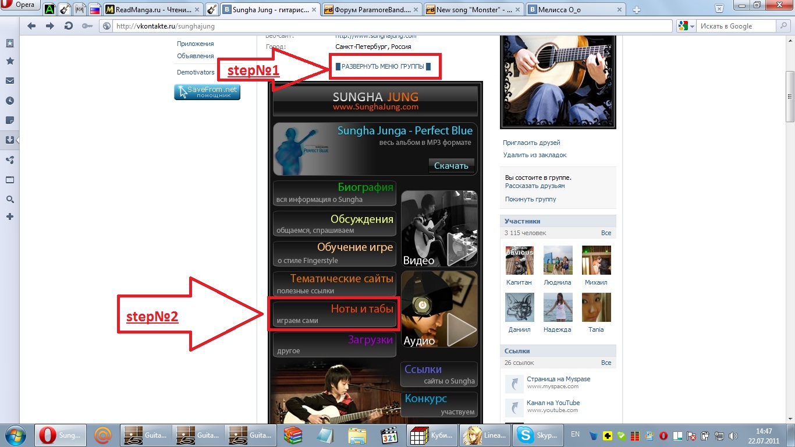Go forward using the forward arrow
Image resolution: width=795 pixels, height=447 pixels.
(x=50, y=26)
